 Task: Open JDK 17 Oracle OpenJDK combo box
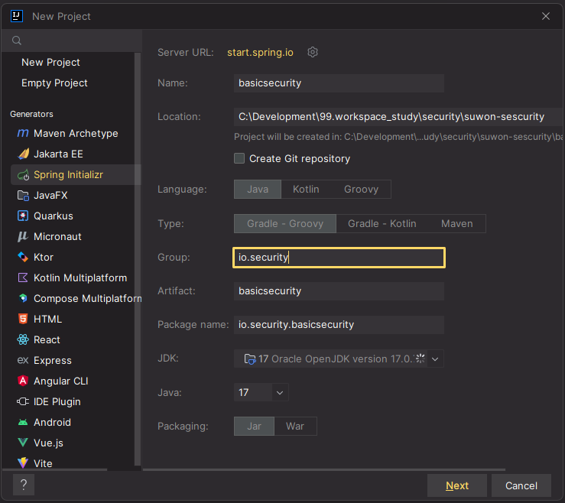click(339, 359)
